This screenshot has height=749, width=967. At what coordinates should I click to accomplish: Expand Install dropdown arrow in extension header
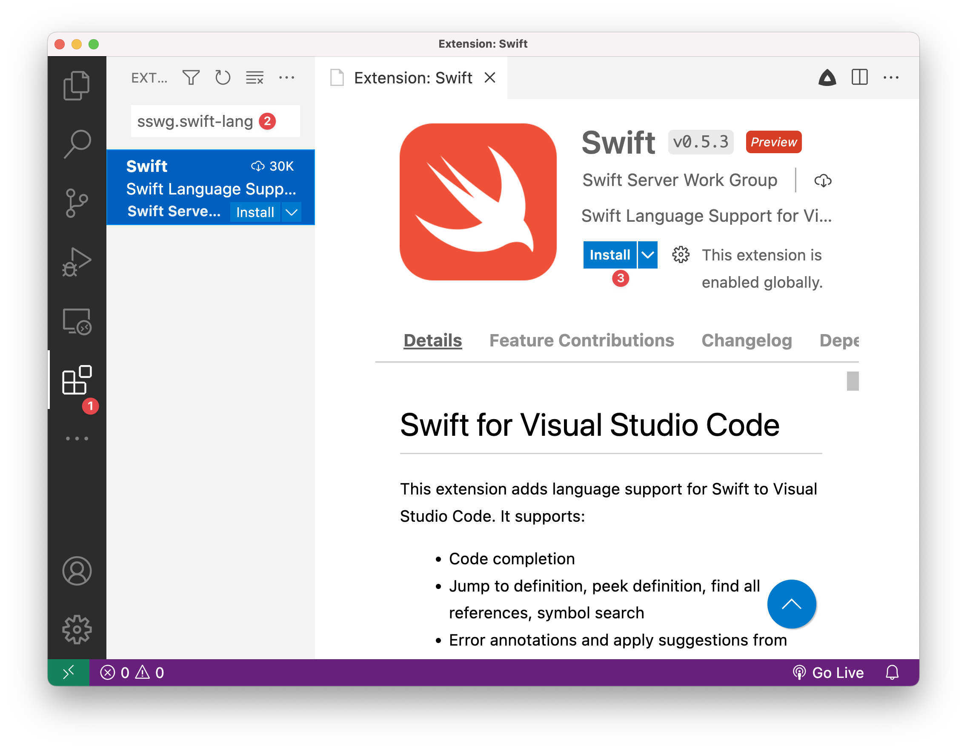[647, 255]
